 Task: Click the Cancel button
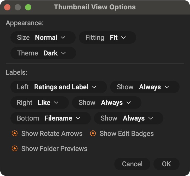pos(132,164)
